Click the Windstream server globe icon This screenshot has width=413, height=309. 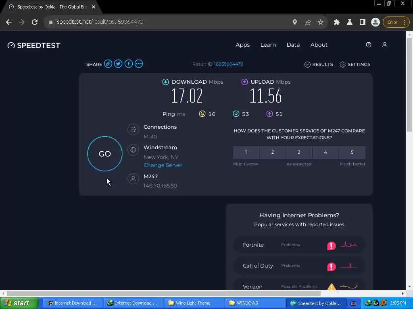pos(133,150)
